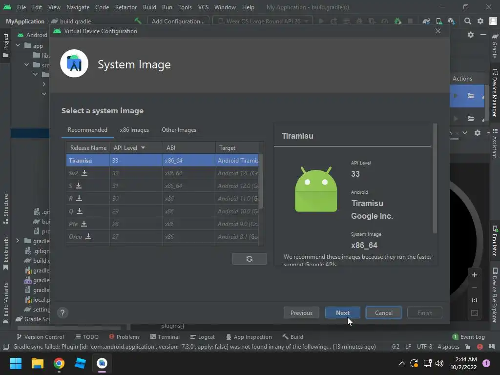Download the S system image
500x375 pixels.
coord(79,186)
